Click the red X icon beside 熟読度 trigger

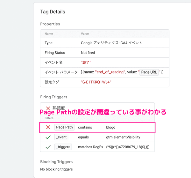point(48,108)
